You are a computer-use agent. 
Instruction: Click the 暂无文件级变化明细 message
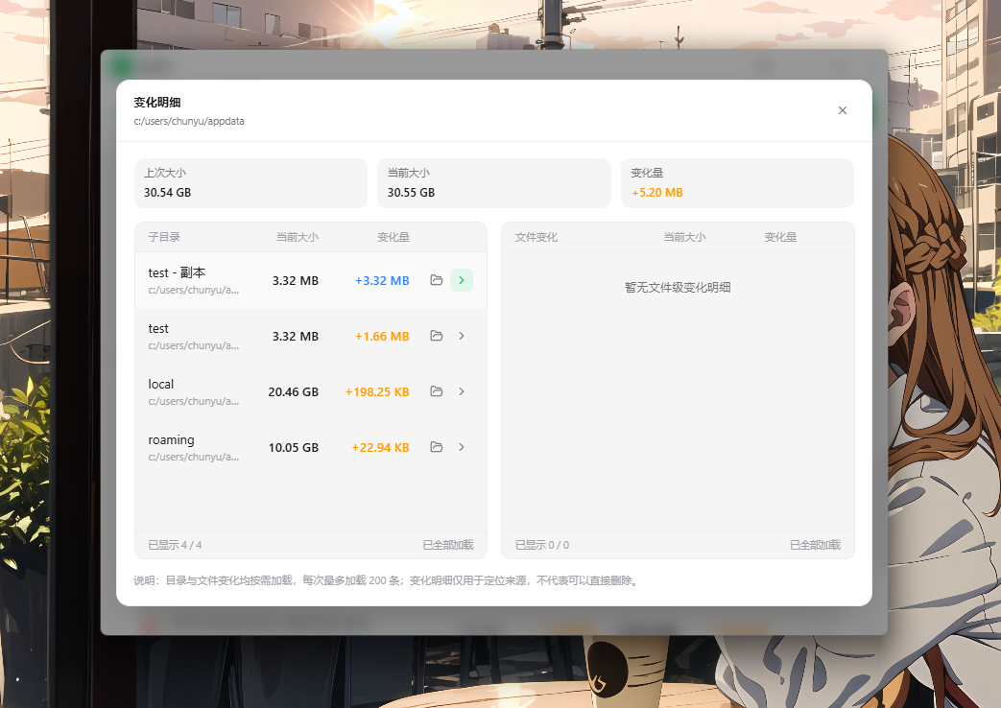tap(678, 287)
